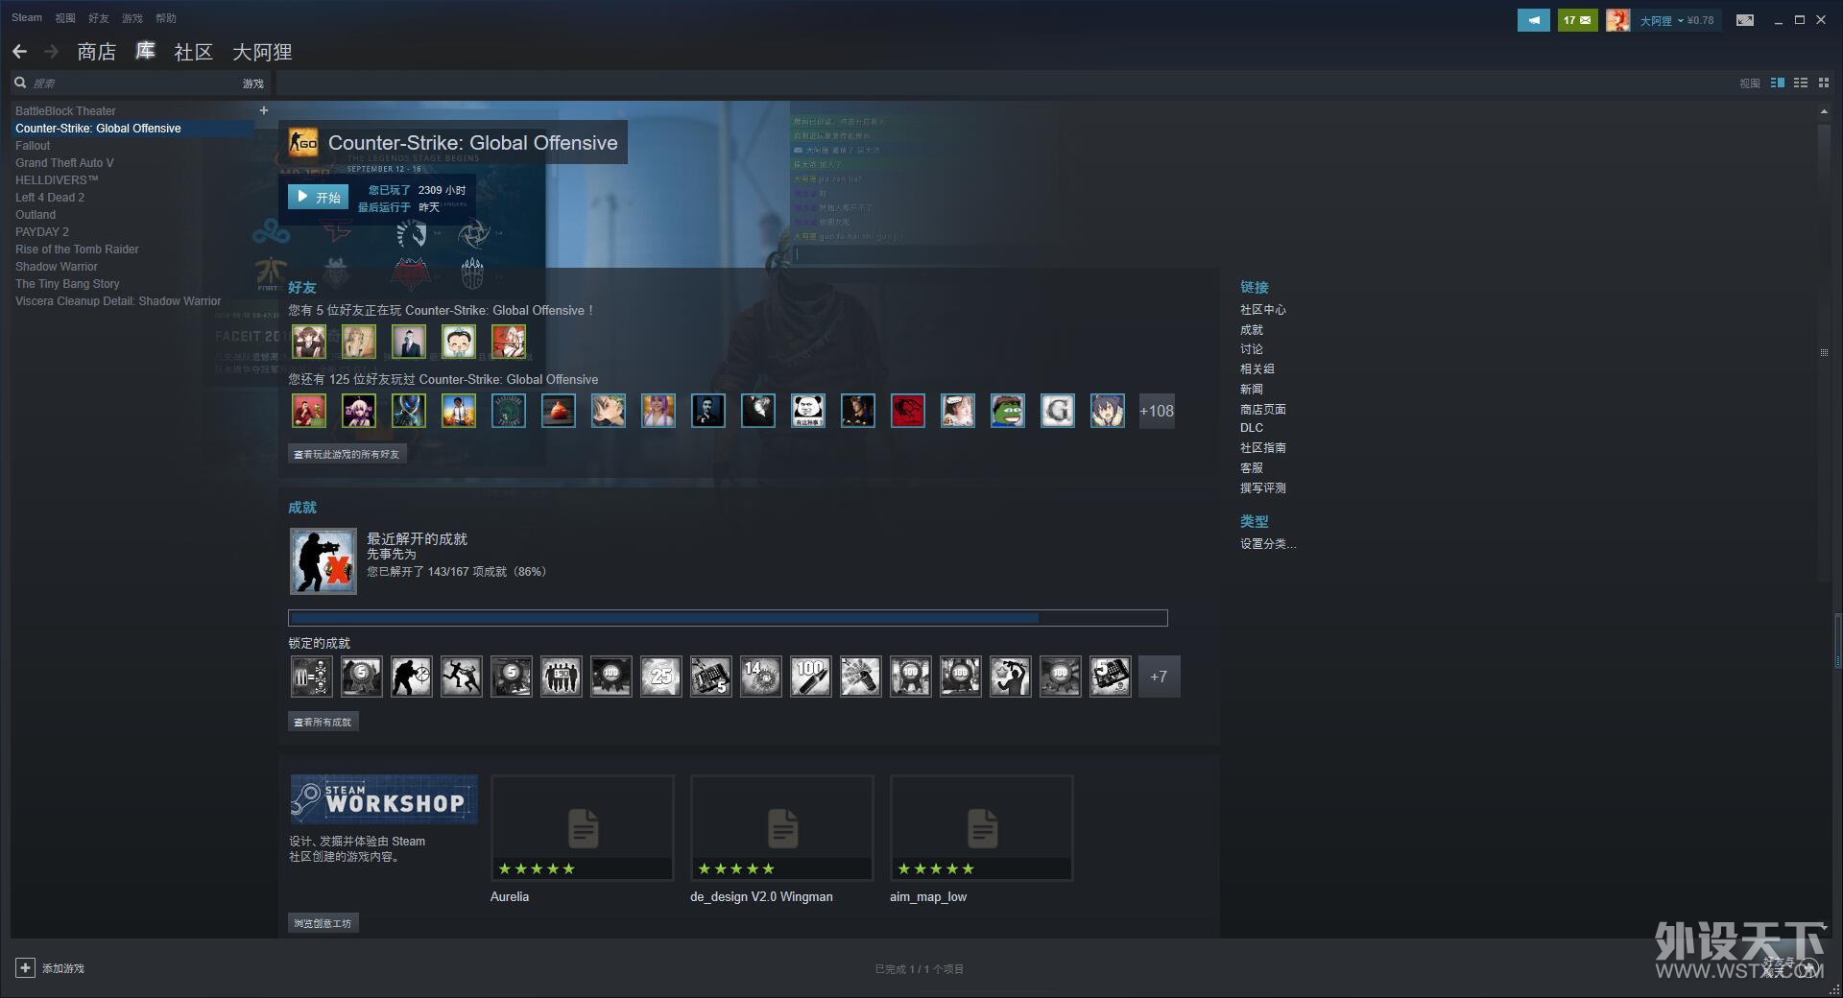
Task: Open the Pepe frog friend avatar
Action: (x=1008, y=411)
